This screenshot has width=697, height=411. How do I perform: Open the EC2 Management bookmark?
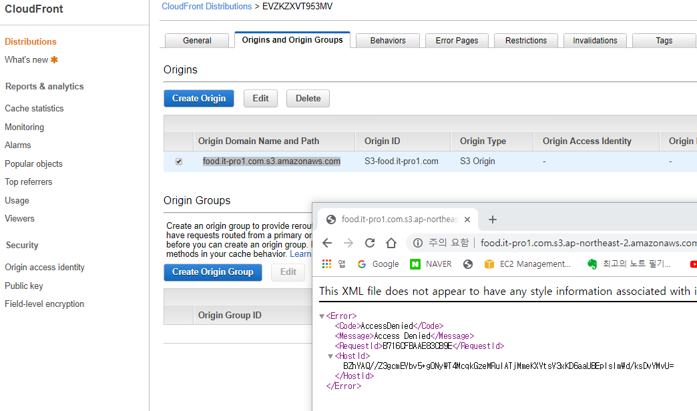527,264
